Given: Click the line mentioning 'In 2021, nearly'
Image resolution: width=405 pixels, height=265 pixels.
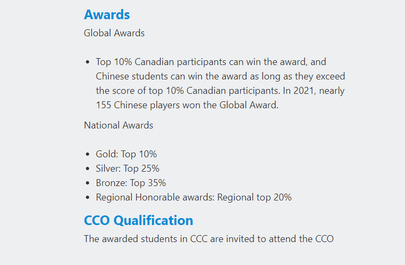Looking at the screenshot, I should click(220, 91).
